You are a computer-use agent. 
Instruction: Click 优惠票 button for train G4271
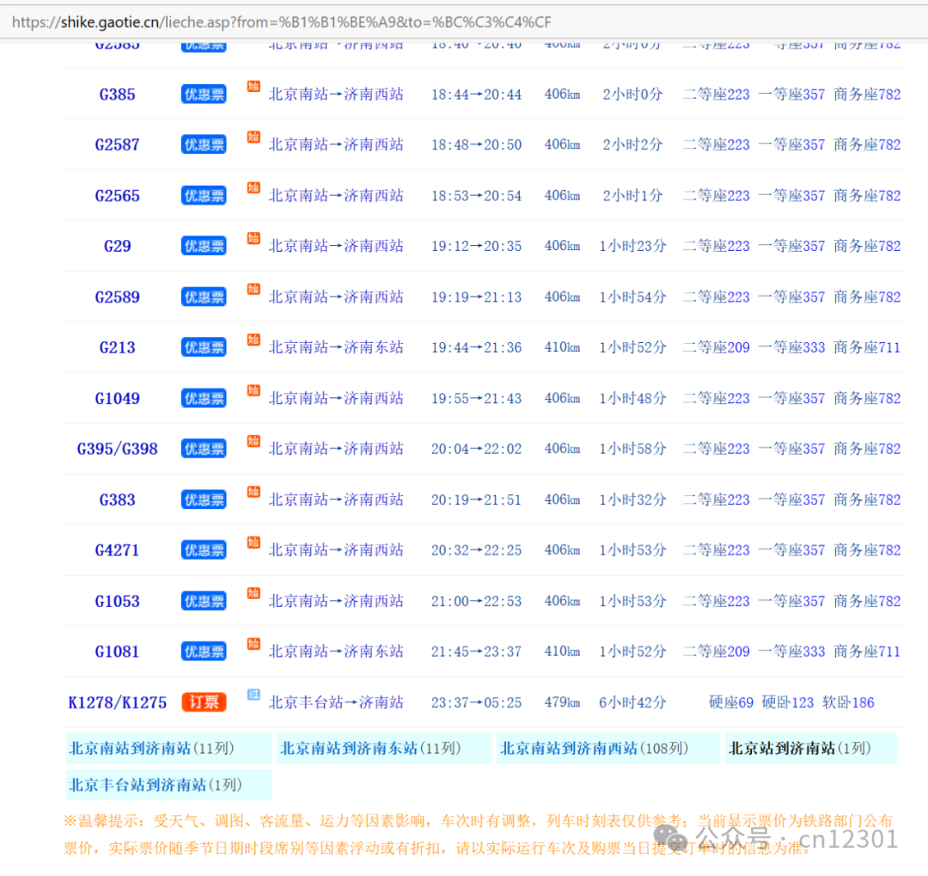204,550
